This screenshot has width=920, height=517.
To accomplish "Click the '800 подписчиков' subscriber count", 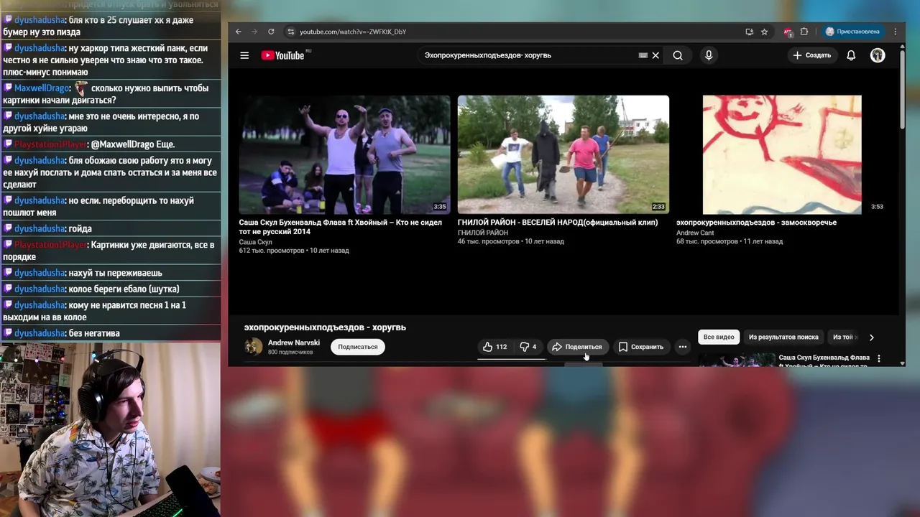I will pos(290,353).
